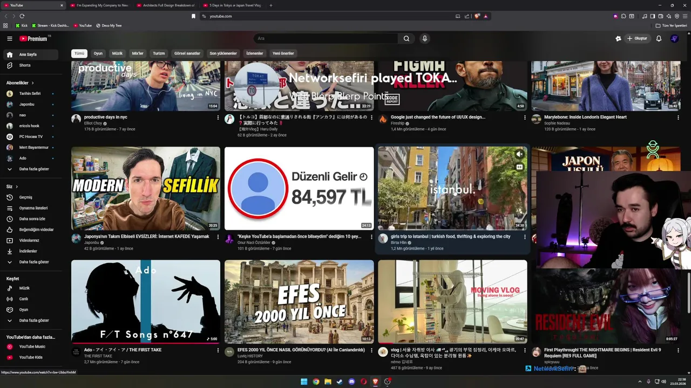This screenshot has height=388, width=691.
Task: Open Geçmiş history in the sidebar
Action: pos(31,197)
